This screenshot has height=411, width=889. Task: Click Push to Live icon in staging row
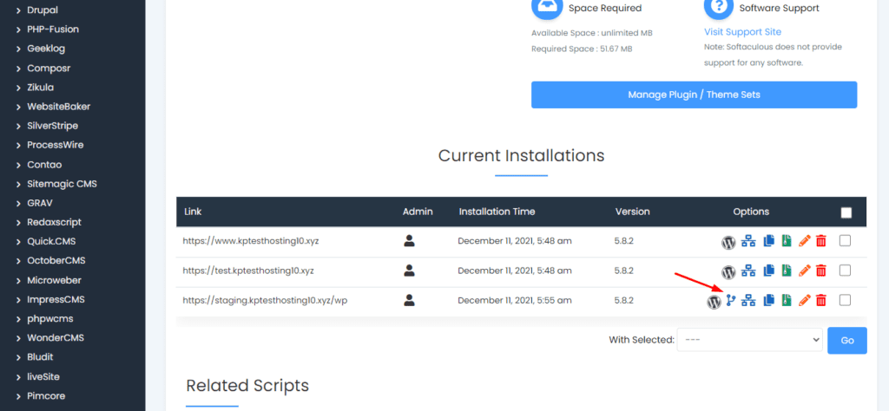(731, 300)
